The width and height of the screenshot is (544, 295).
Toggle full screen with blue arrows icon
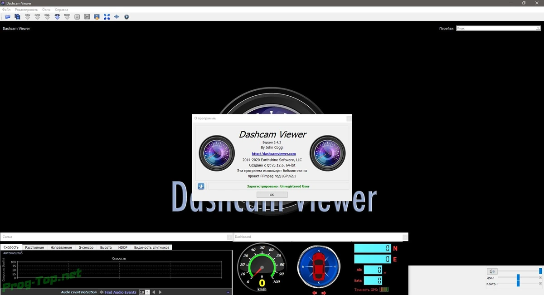(107, 17)
